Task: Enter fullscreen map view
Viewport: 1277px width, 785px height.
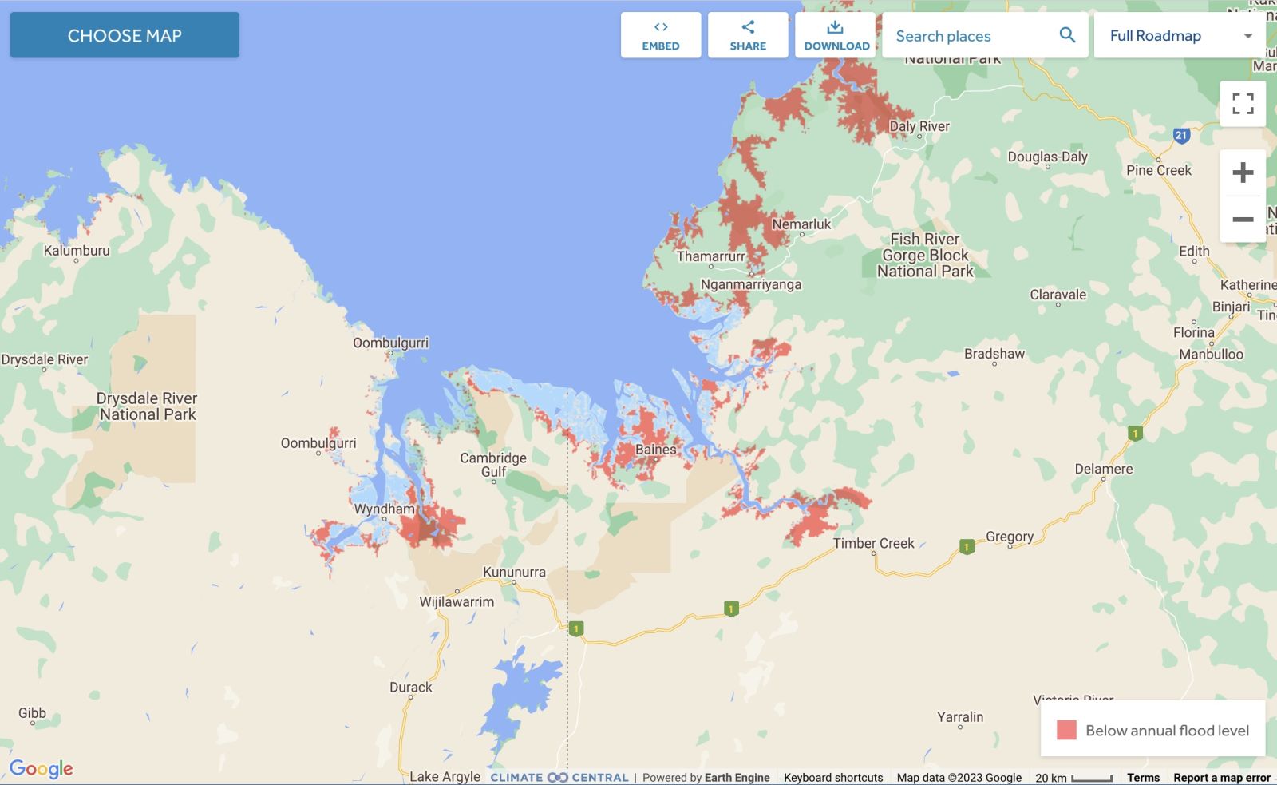Action: (1243, 104)
